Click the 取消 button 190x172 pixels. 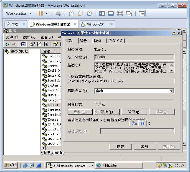click(x=145, y=147)
